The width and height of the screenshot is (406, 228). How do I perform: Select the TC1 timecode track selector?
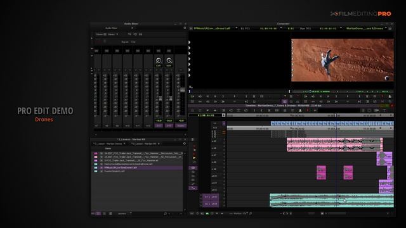click(x=214, y=128)
